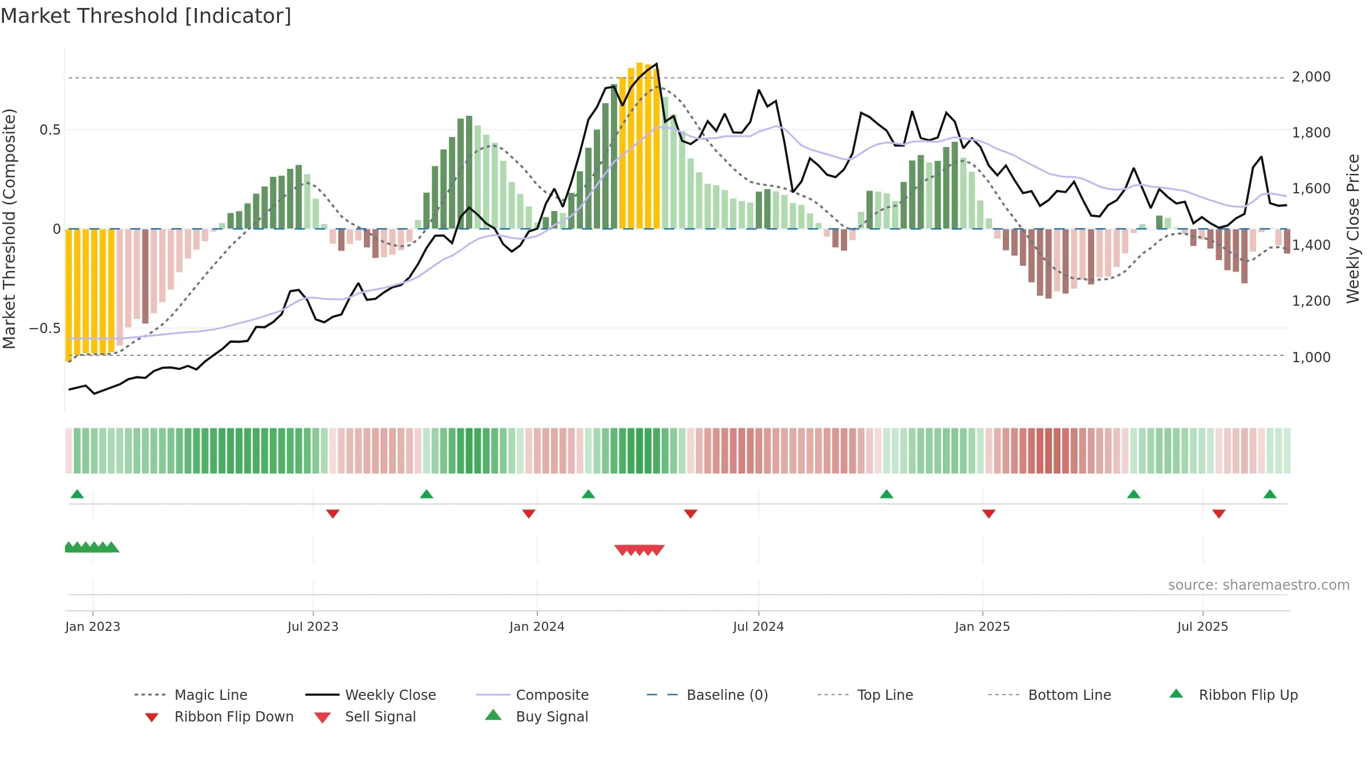
Task: Click the 1,800 price axis label
Action: [1311, 133]
